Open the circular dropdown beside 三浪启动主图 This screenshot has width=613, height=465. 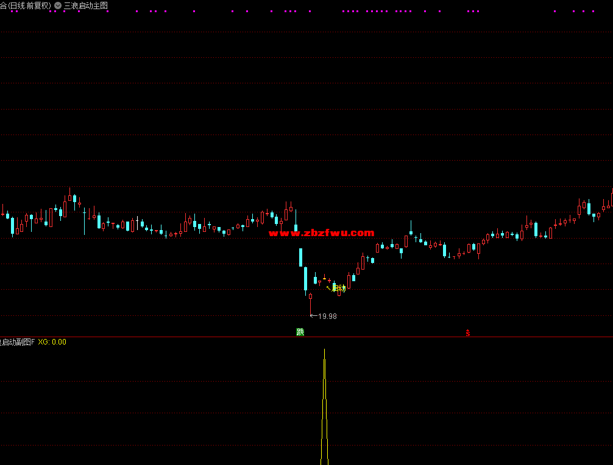tap(58, 5)
